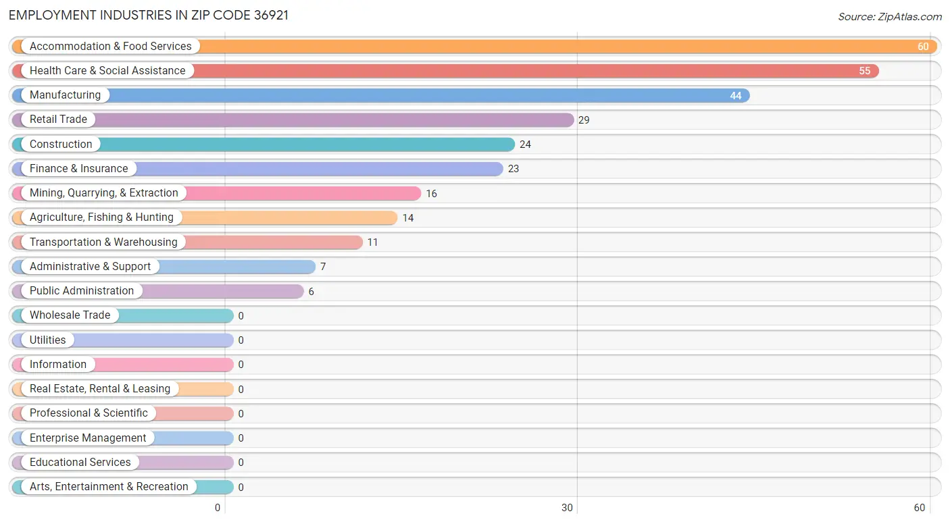Click the Construction label
The height and width of the screenshot is (524, 950).
click(61, 144)
